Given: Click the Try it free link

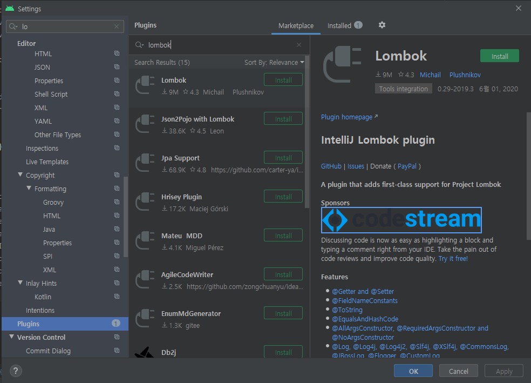Looking at the screenshot, I should (453, 259).
